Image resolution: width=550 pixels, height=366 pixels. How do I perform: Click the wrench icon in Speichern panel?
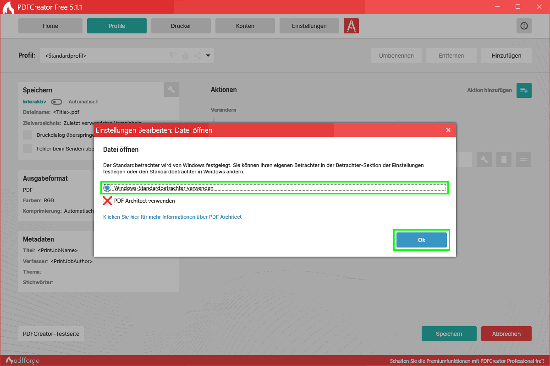[x=171, y=90]
